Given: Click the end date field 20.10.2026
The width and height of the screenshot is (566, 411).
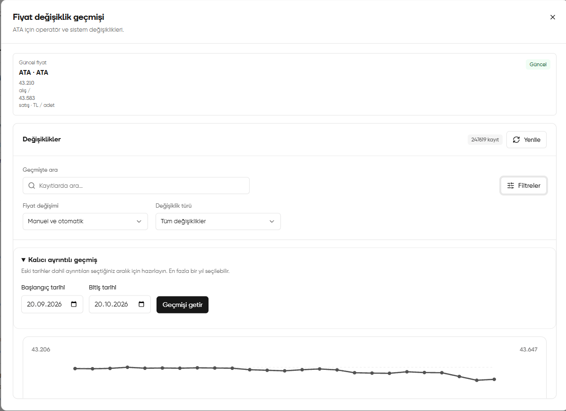Looking at the screenshot, I should [120, 304].
